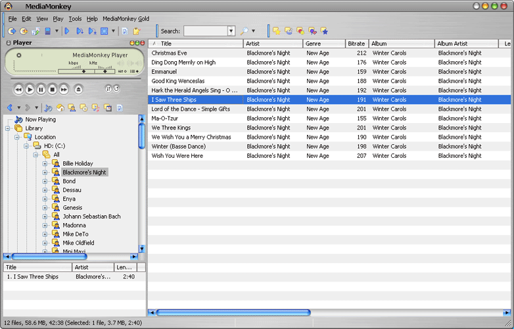Sort by Title column header in tracklist

pyautogui.click(x=196, y=43)
